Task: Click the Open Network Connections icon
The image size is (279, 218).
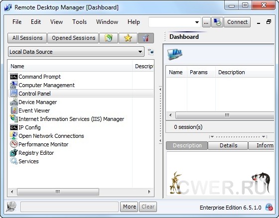Action: point(14,136)
